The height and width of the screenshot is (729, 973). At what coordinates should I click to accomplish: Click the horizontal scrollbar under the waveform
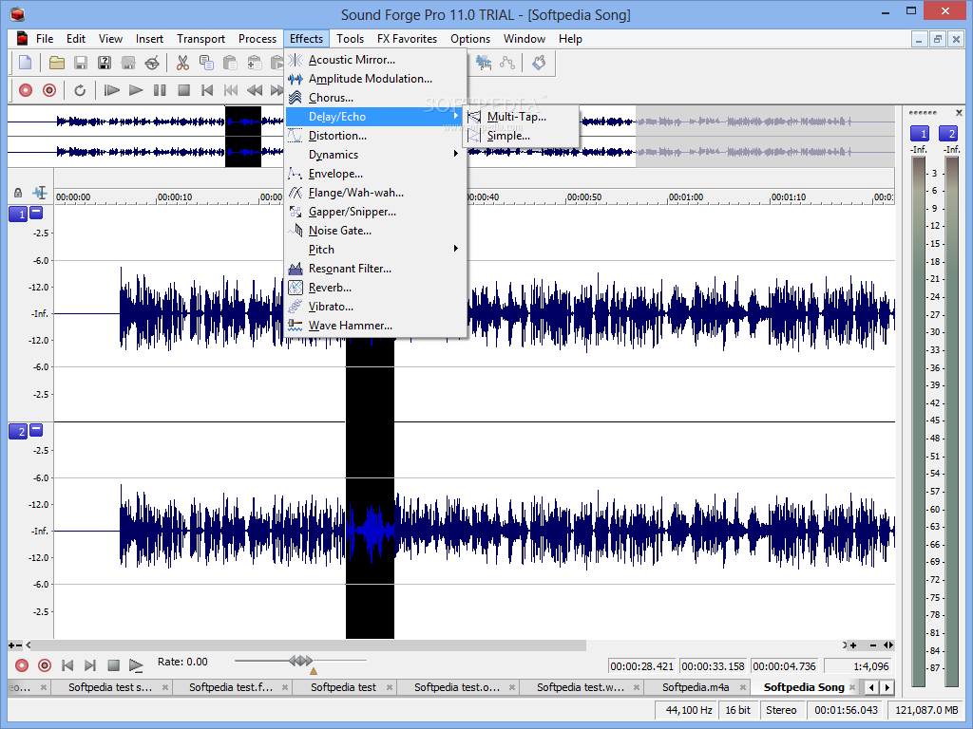point(309,645)
